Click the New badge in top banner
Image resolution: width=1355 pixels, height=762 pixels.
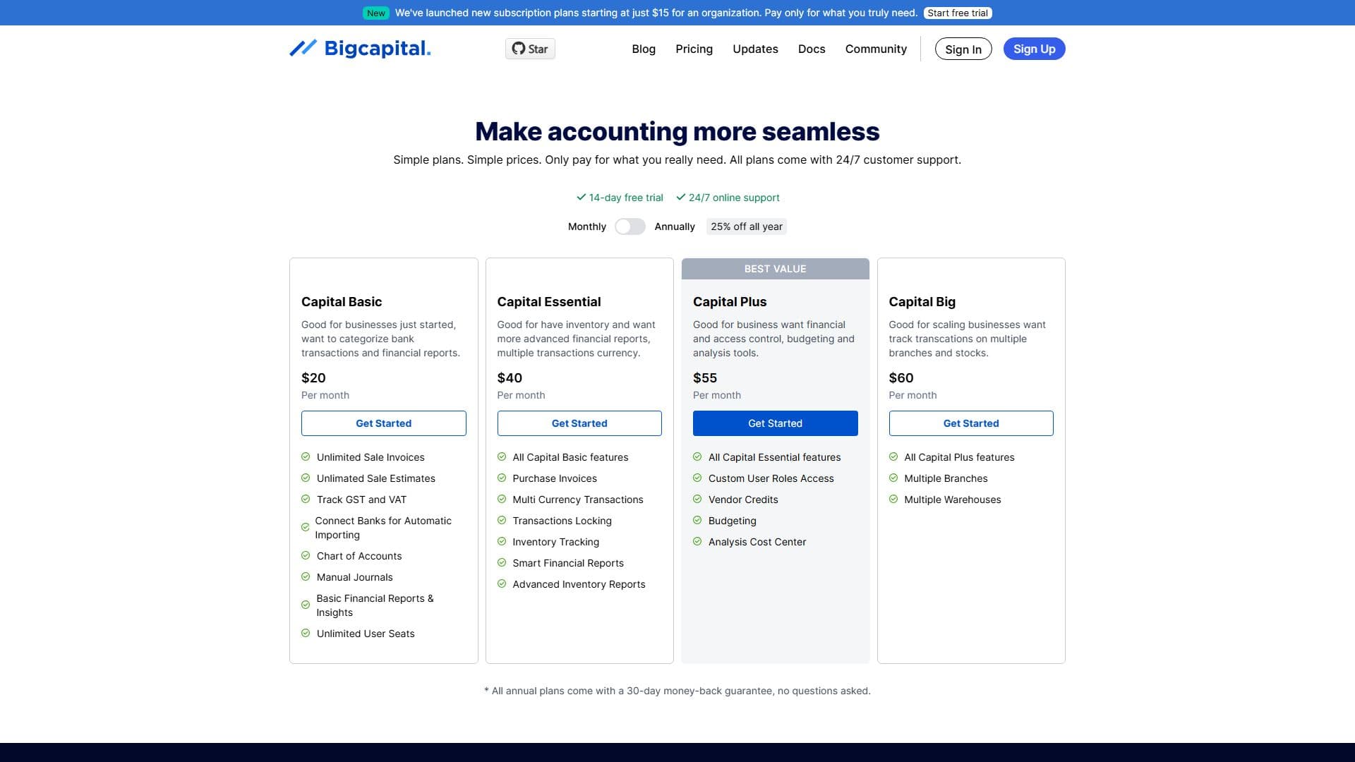tap(376, 13)
